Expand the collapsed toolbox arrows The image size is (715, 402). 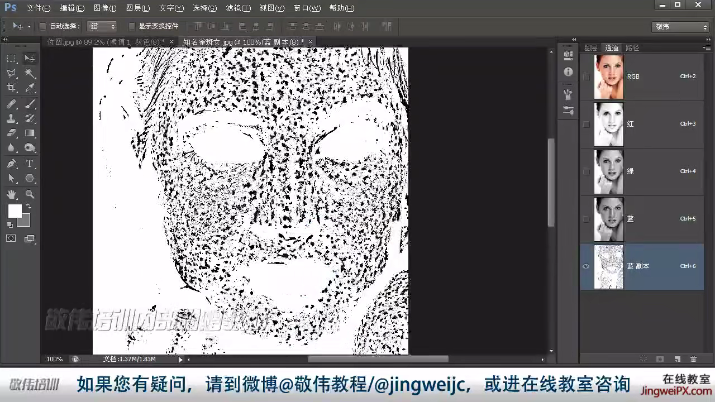(6, 40)
